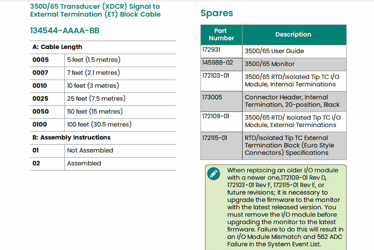
Task: Select the A: Cable Length row header
Action: pos(103,47)
